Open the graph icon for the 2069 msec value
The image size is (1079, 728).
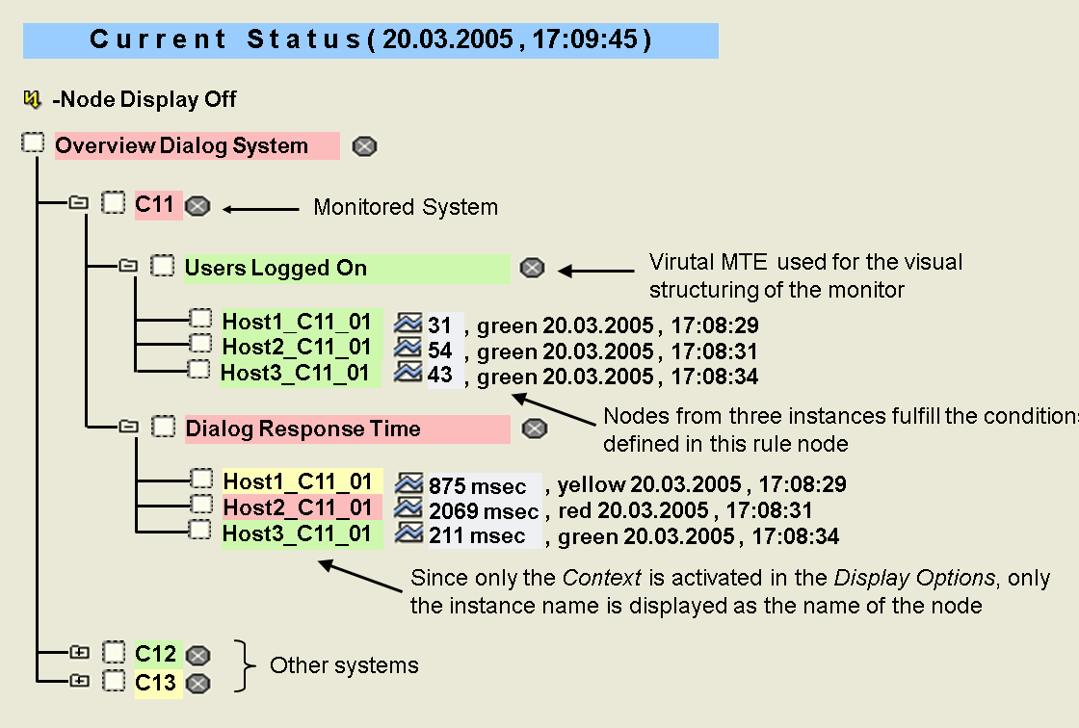pos(410,508)
